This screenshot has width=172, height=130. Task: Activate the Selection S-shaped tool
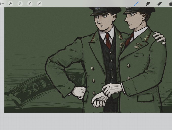(x=30, y=4)
